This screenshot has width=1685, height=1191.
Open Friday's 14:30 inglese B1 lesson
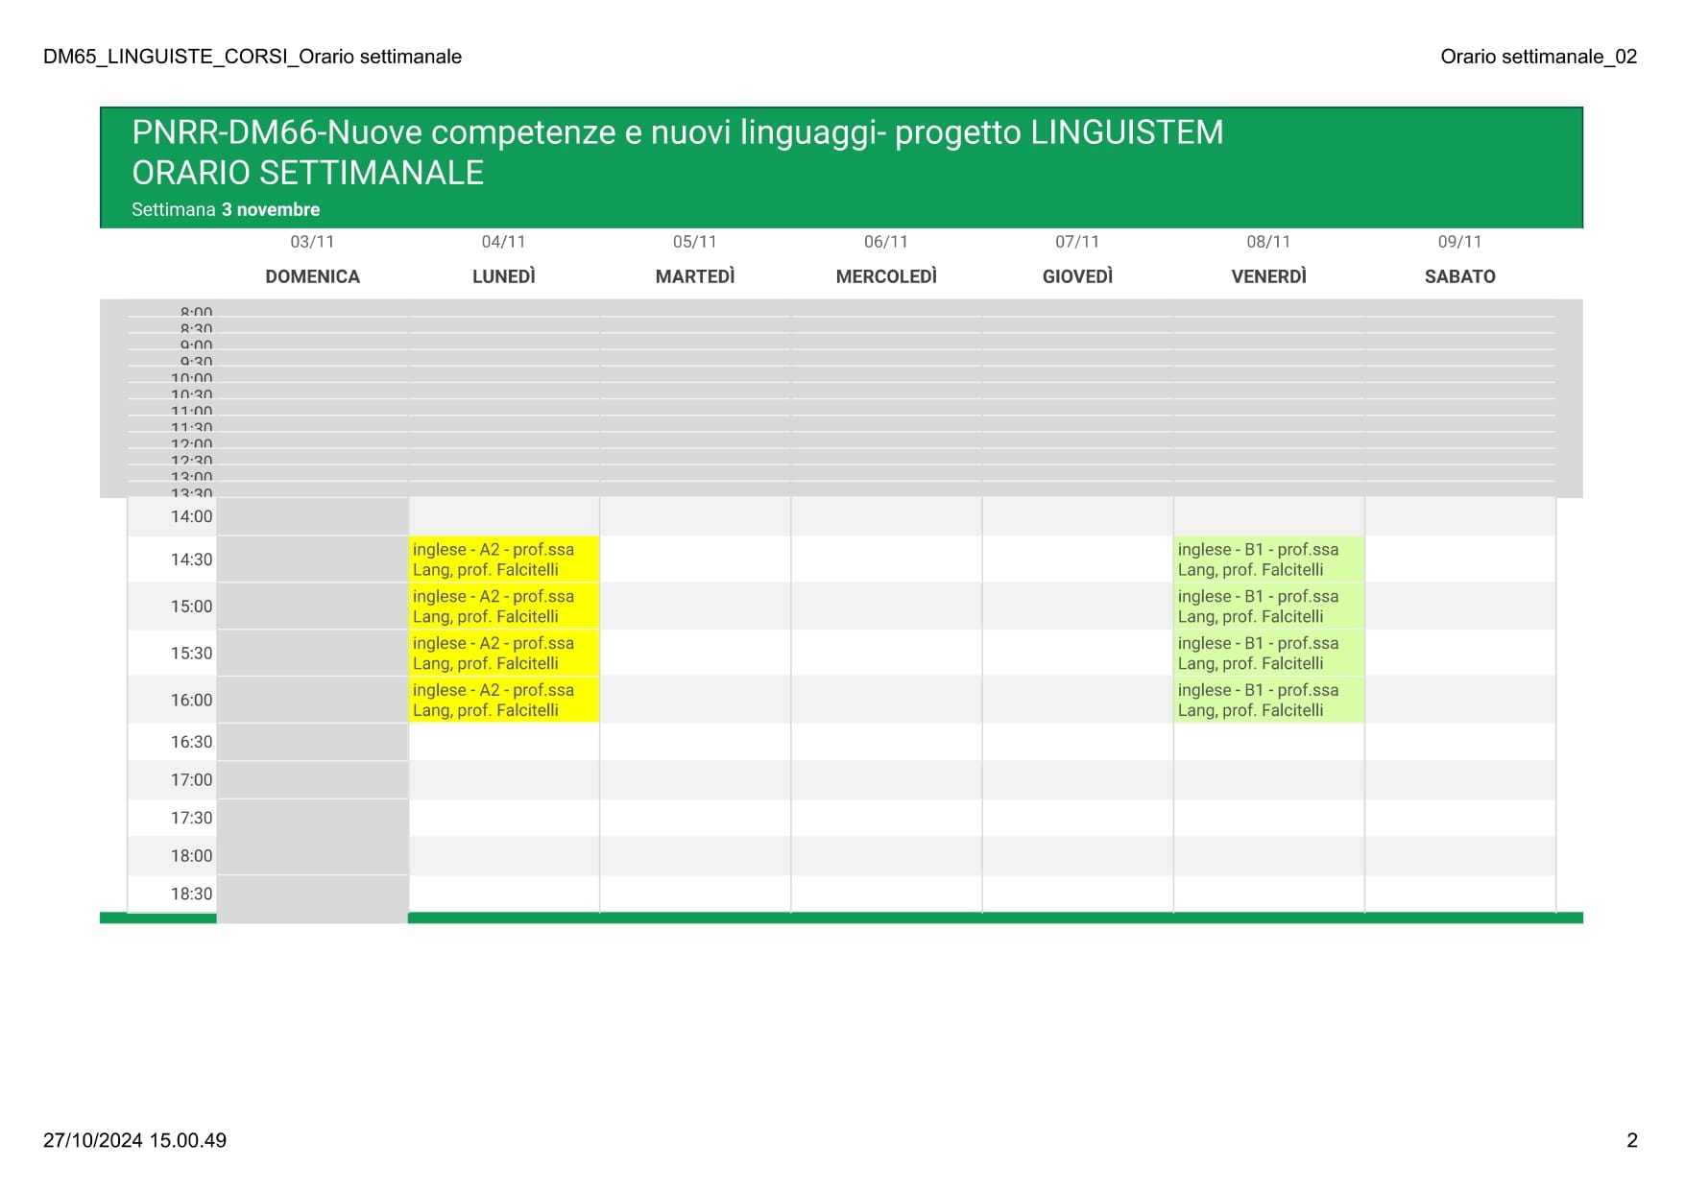tap(1269, 560)
